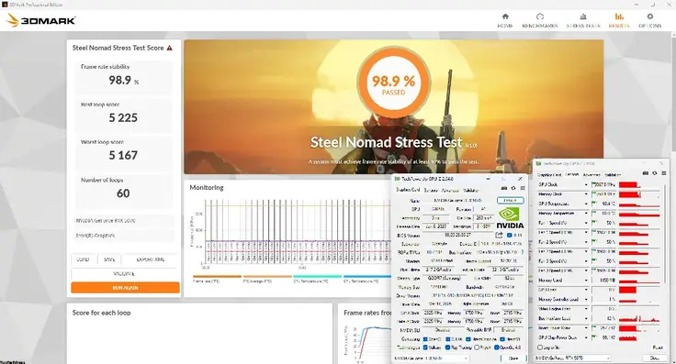
Task: Click the orange Run Again button
Action: (x=125, y=287)
